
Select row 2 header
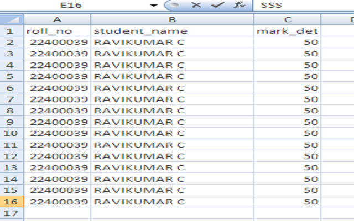tap(12, 42)
